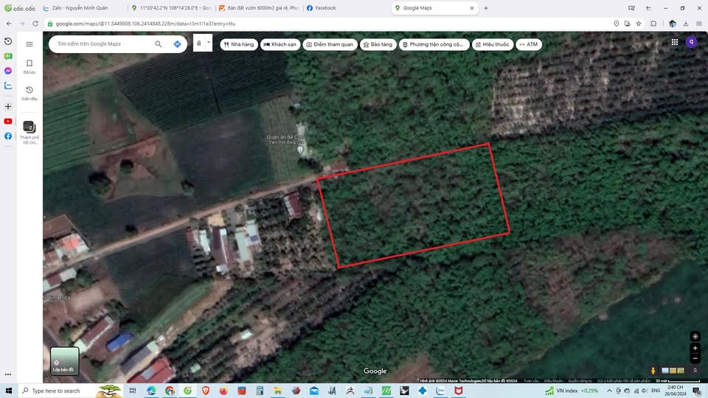Select the Pegman Street View icon
Image resolution: width=708 pixels, height=398 pixels.
point(653,370)
